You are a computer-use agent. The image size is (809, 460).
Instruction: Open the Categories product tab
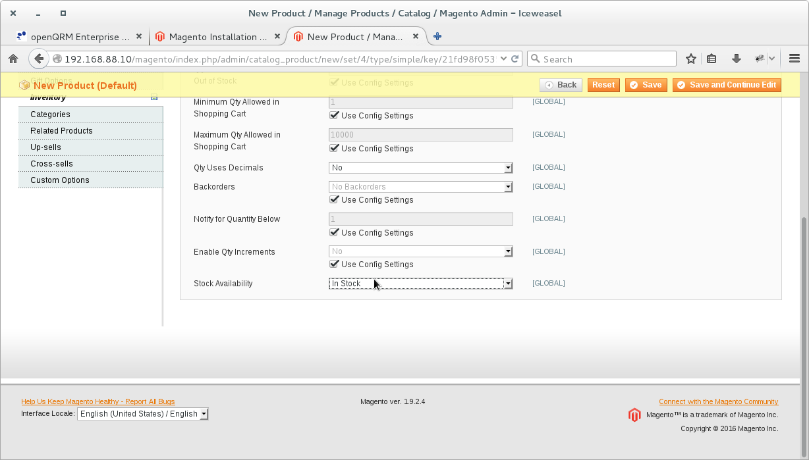click(90, 115)
